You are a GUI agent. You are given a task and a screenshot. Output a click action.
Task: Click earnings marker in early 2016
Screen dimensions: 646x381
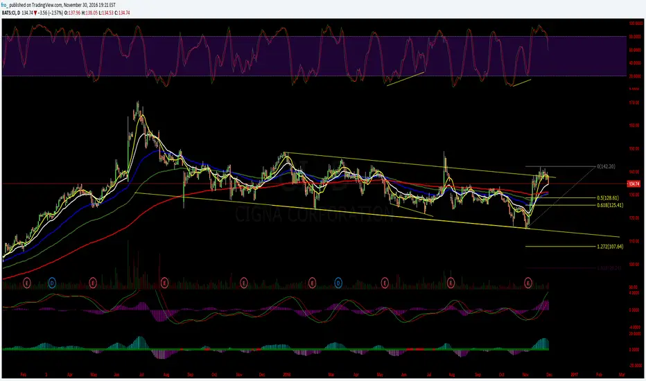[x=313, y=283]
